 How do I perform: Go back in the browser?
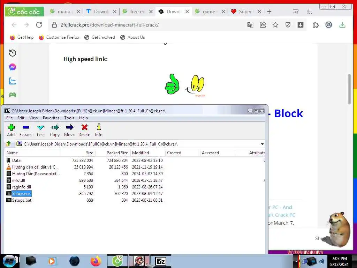(x=14, y=25)
